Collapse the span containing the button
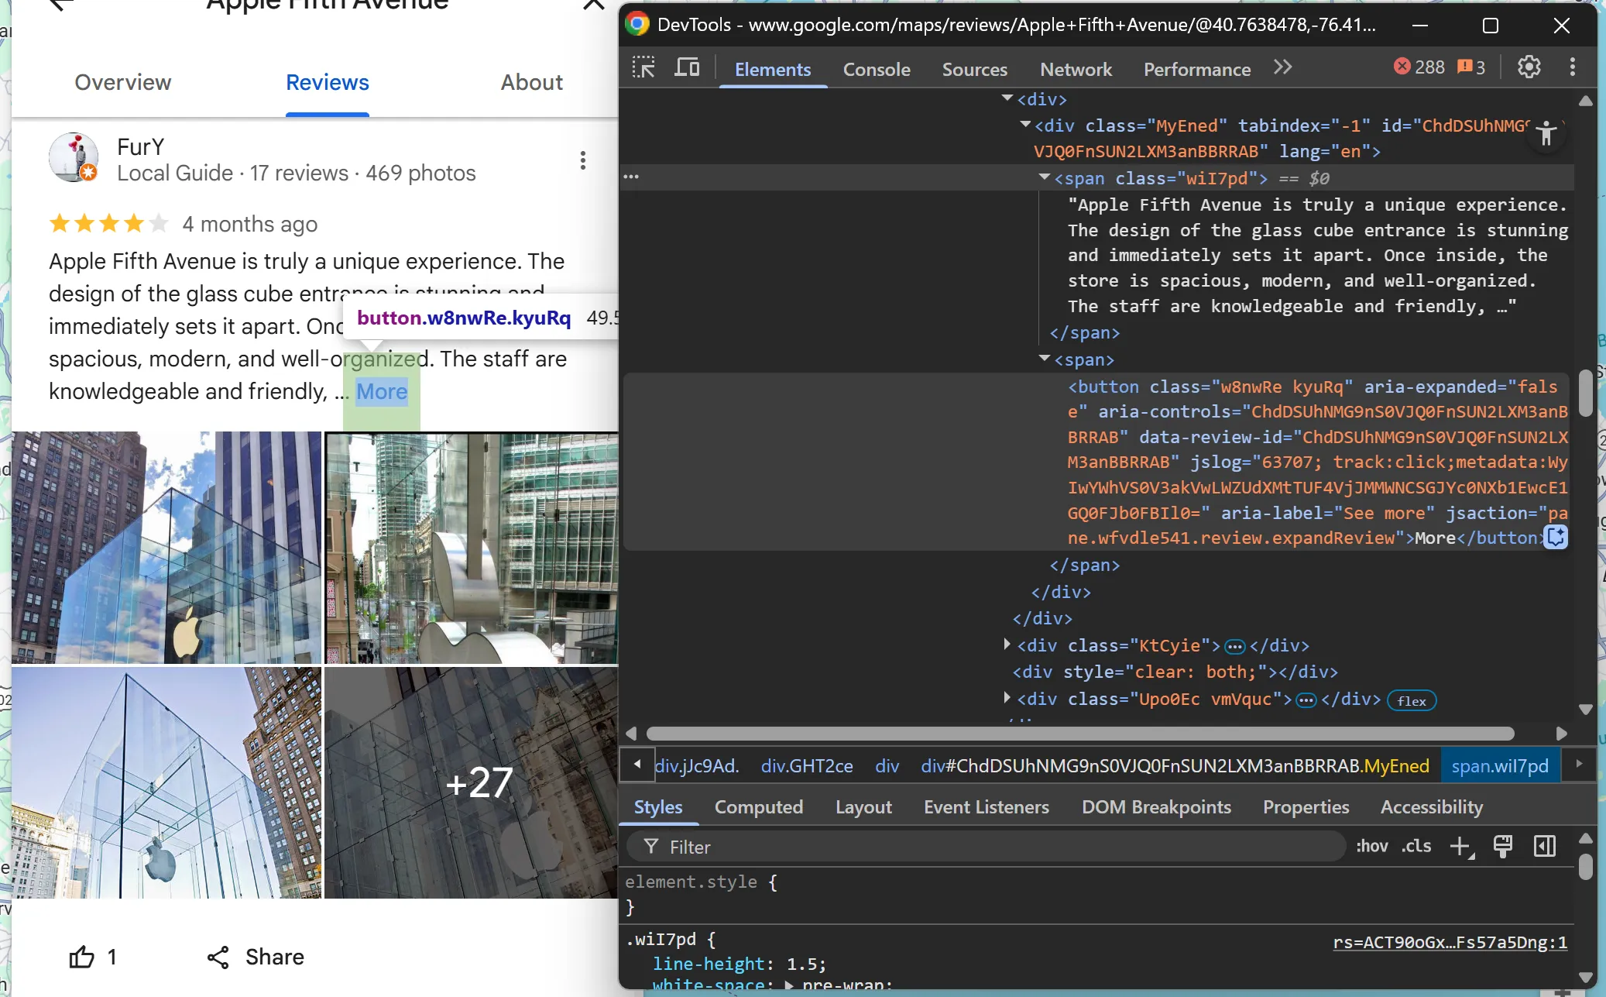Image resolution: width=1606 pixels, height=997 pixels. pyautogui.click(x=1045, y=358)
